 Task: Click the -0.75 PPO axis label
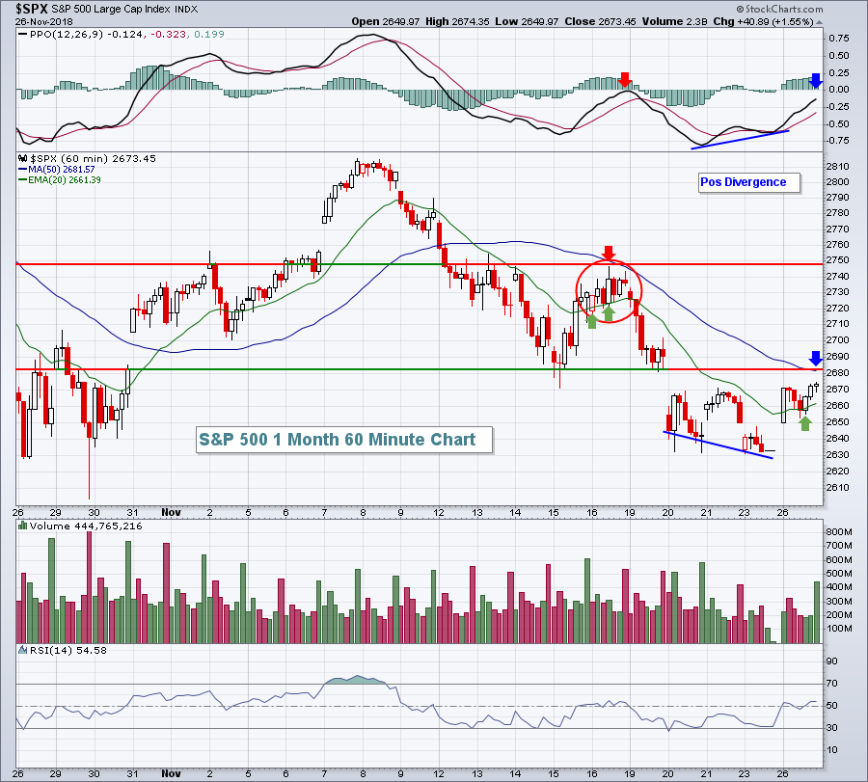(x=837, y=141)
